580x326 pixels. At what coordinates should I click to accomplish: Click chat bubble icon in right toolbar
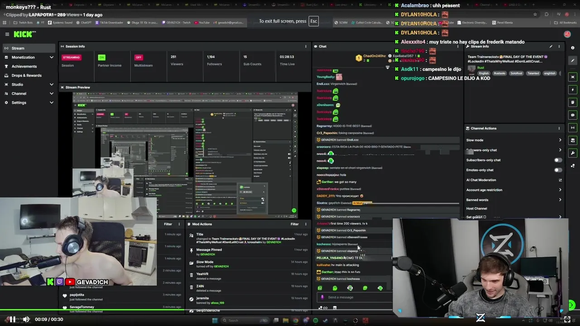(573, 115)
